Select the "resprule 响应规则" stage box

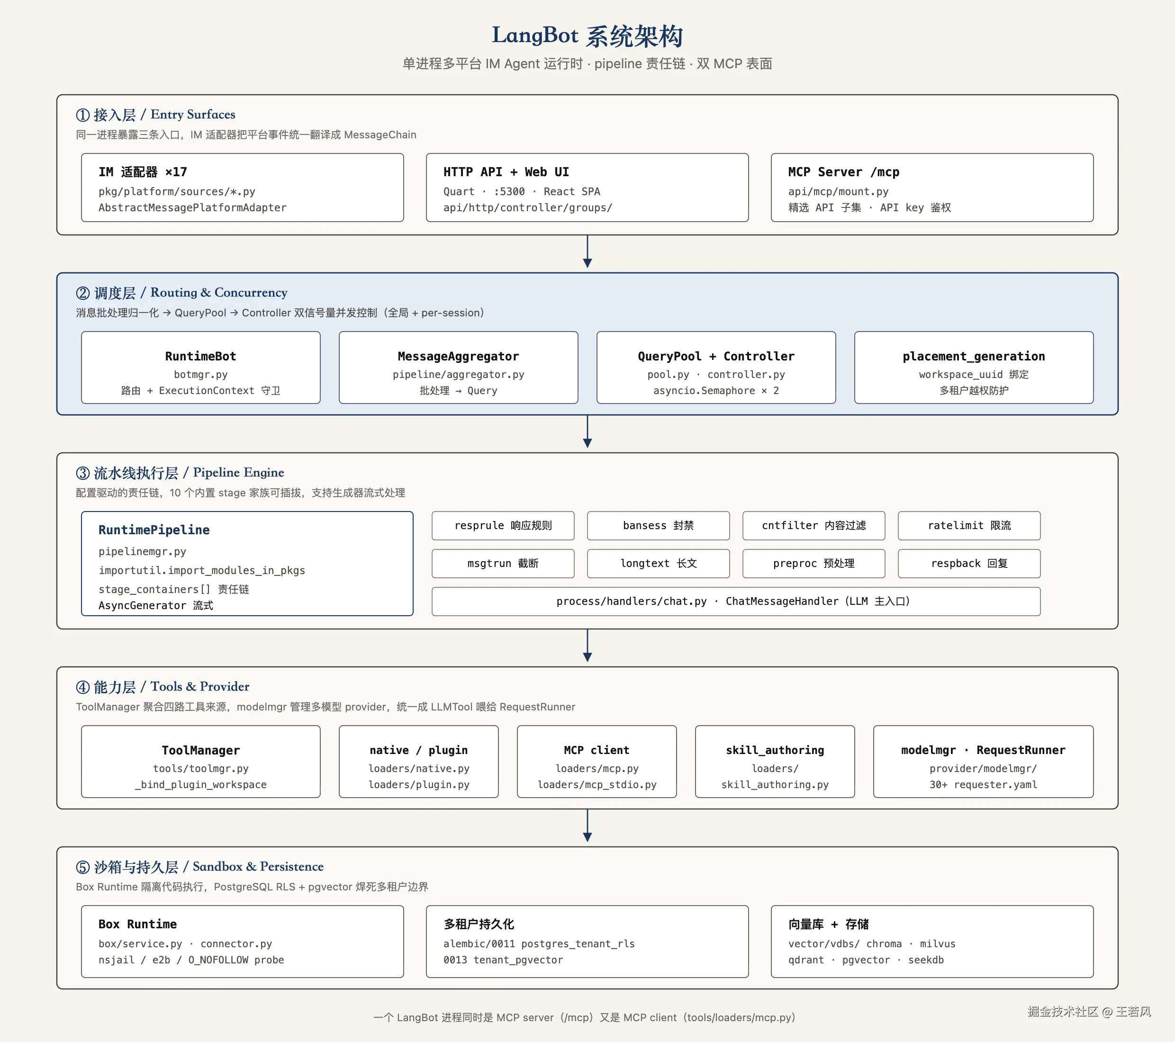coord(503,525)
